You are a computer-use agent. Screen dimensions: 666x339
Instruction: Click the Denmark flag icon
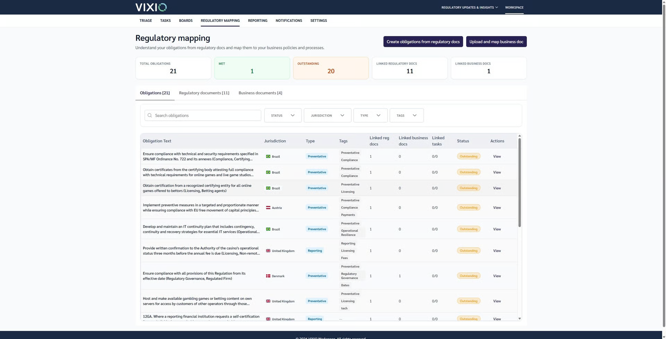[268, 276]
